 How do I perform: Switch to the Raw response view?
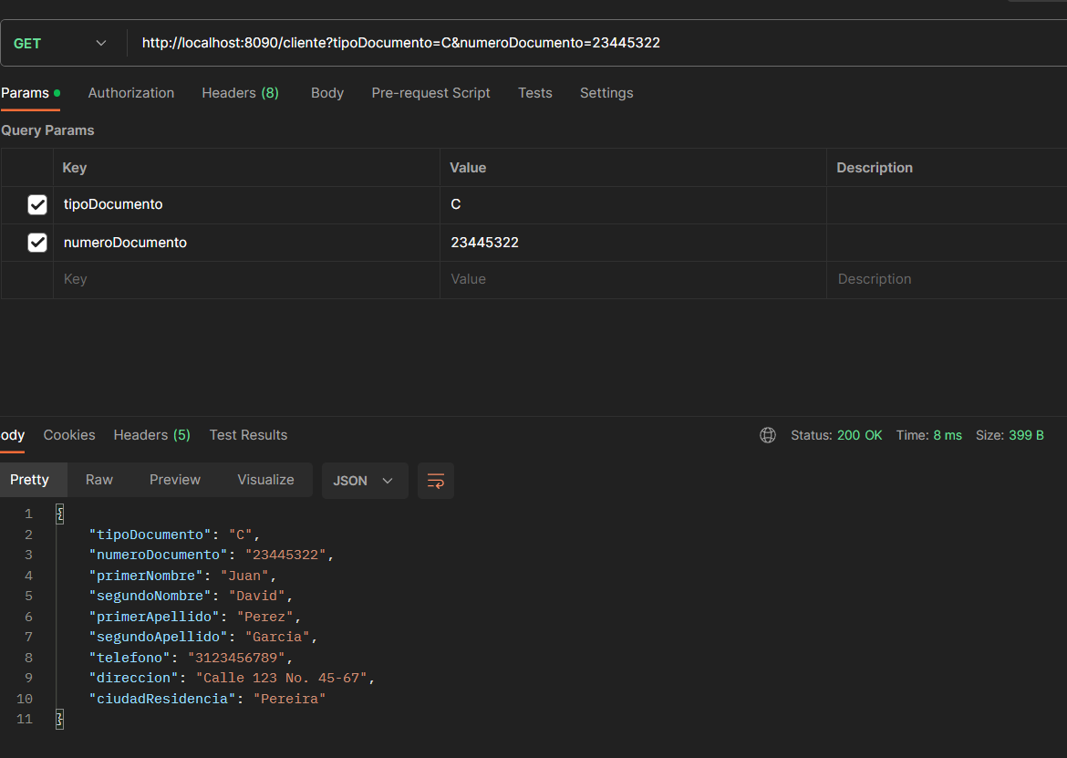coord(98,479)
